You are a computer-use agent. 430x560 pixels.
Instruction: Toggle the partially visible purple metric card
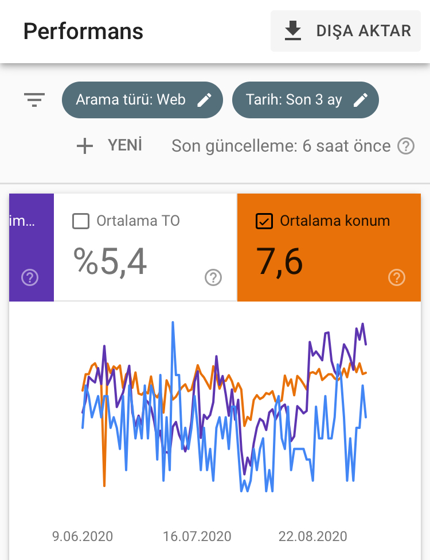(x=32, y=248)
